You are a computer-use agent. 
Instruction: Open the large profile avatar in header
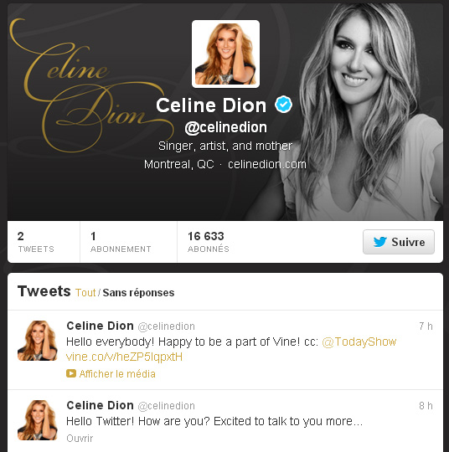pos(225,54)
